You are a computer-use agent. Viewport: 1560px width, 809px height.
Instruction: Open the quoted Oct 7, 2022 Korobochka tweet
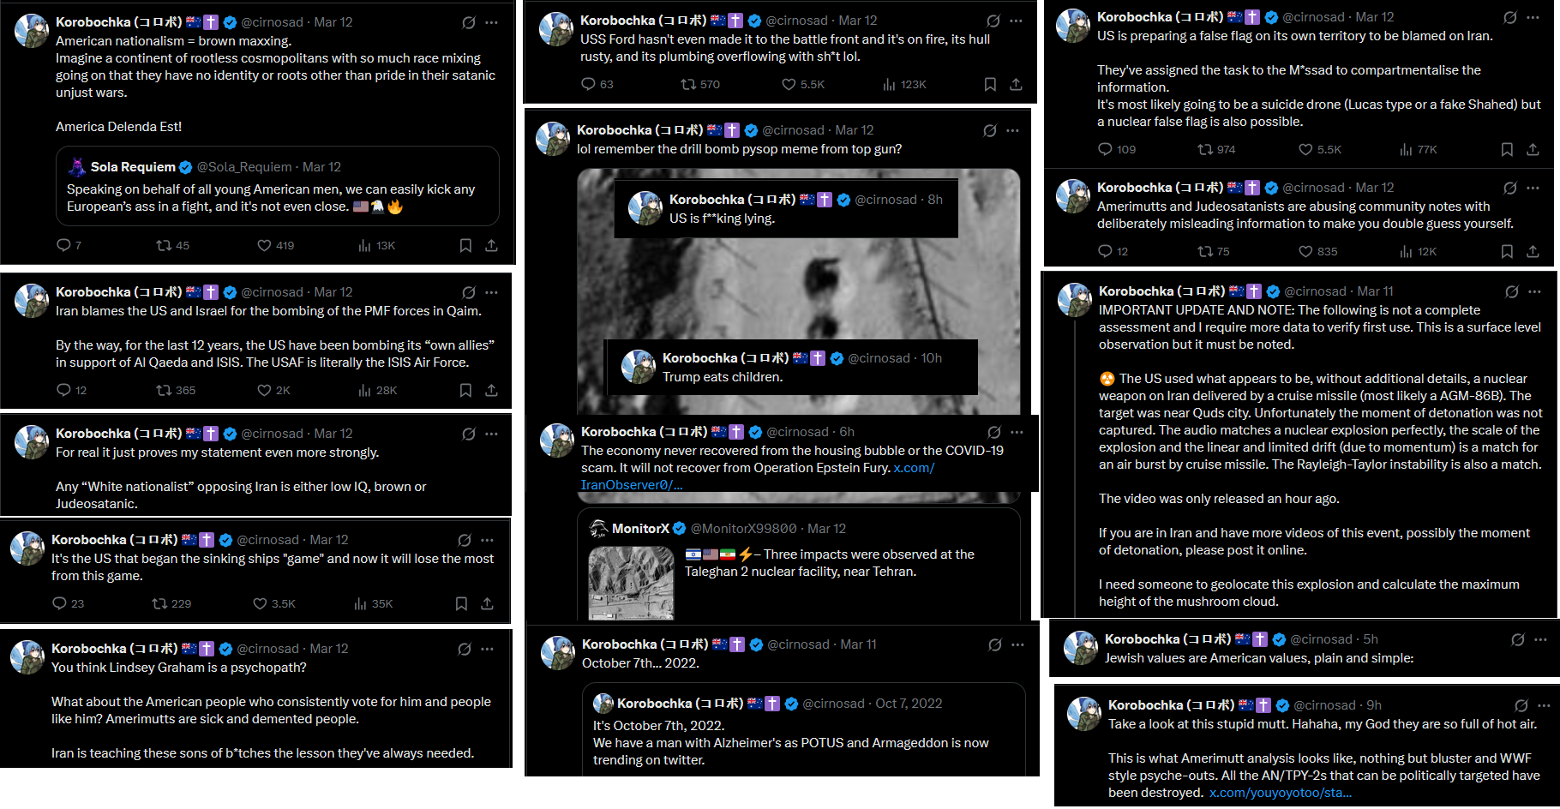tap(804, 729)
